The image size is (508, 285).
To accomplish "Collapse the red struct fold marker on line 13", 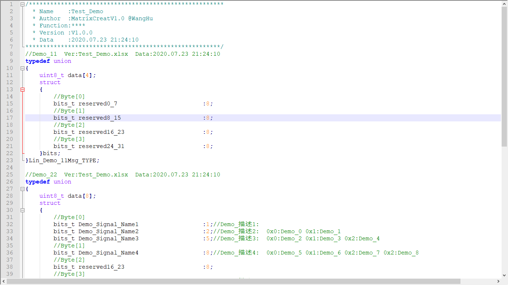I will pyautogui.click(x=23, y=89).
